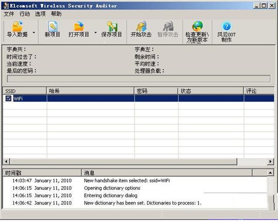The width and height of the screenshot is (278, 221).
Task: Click the 消息 log column header
Action: point(167,172)
